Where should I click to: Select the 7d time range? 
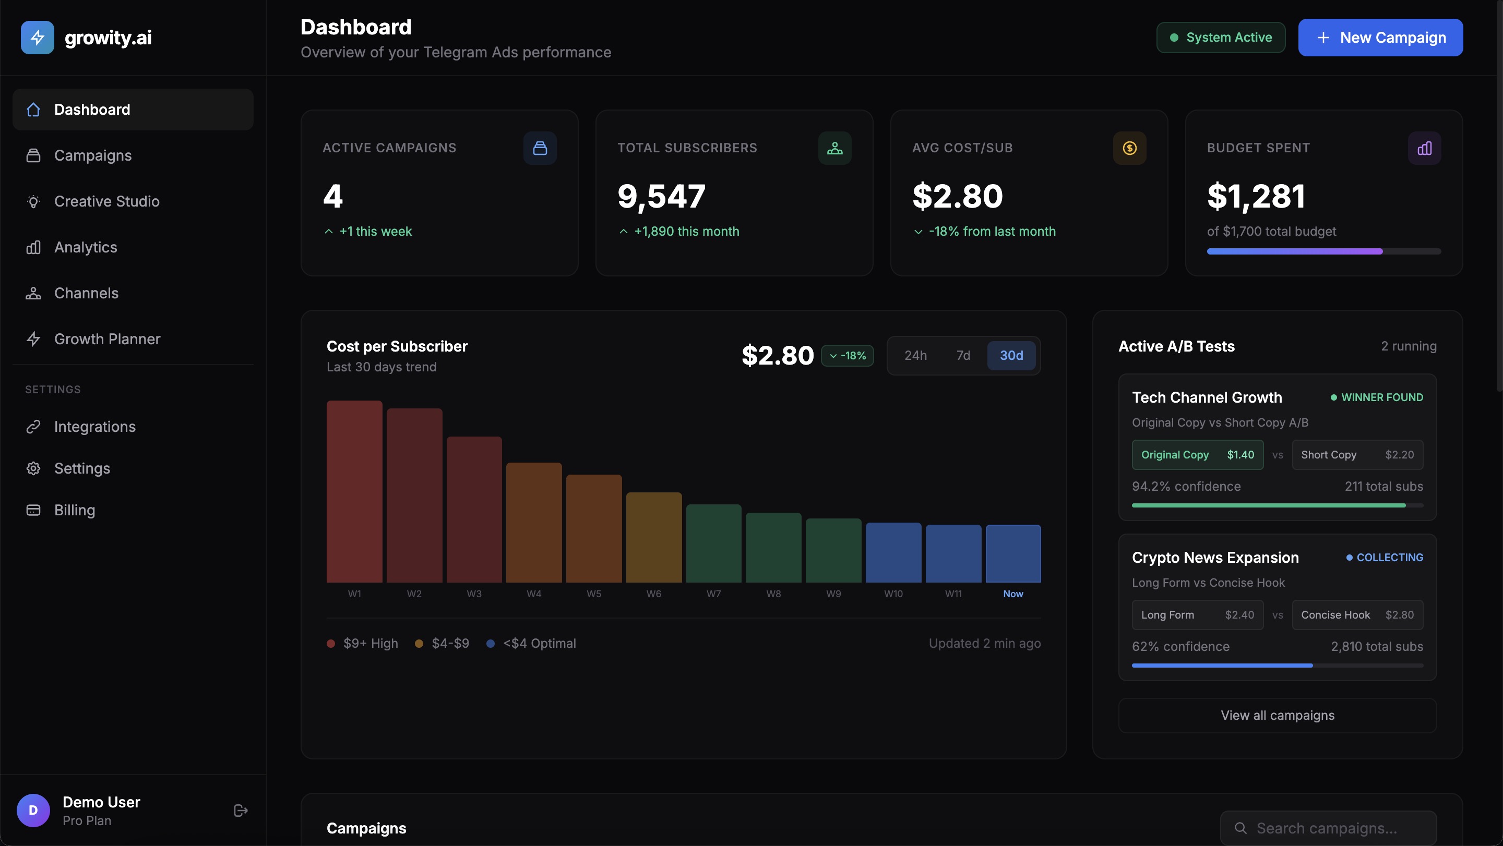click(963, 355)
